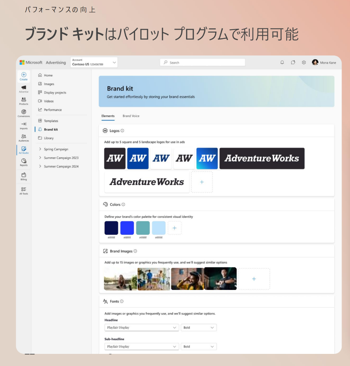This screenshot has height=366, width=350.
Task: Add a new brand color
Action: [x=175, y=228]
